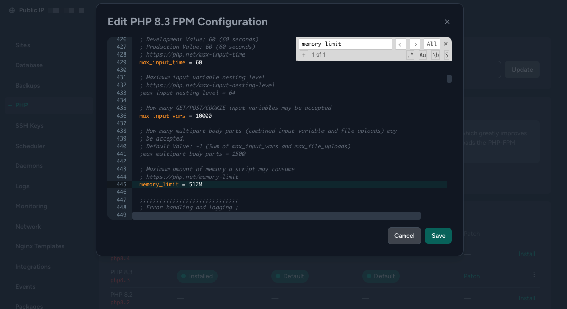Click the https://php.net/memory-limit comment
This screenshot has height=309, width=567.
click(189, 177)
